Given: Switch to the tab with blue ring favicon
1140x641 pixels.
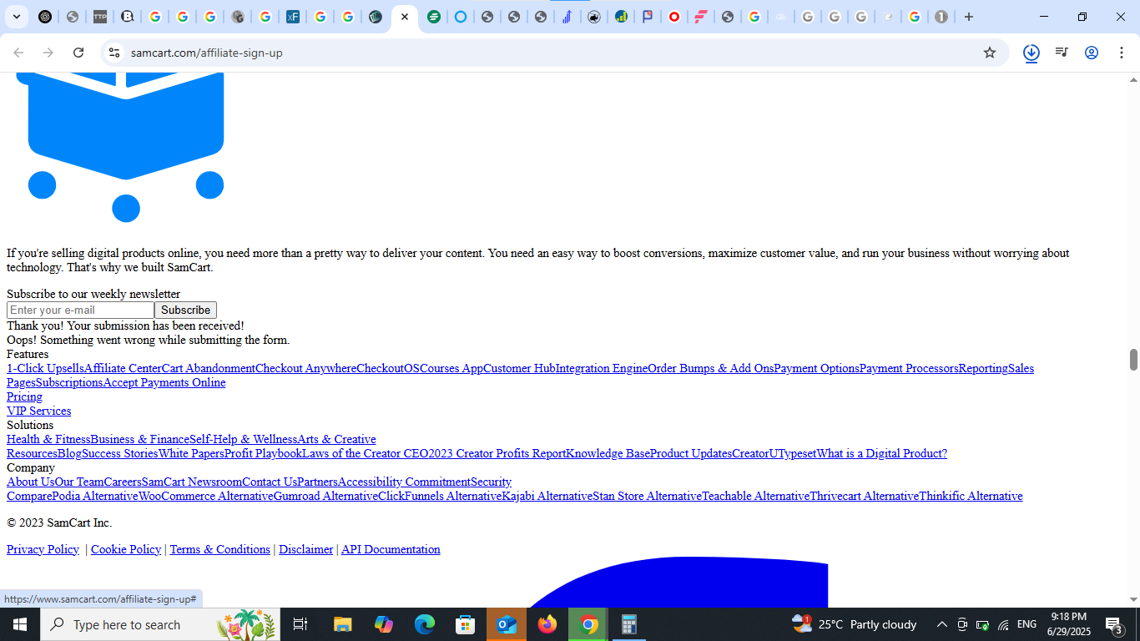Looking at the screenshot, I should click(461, 17).
